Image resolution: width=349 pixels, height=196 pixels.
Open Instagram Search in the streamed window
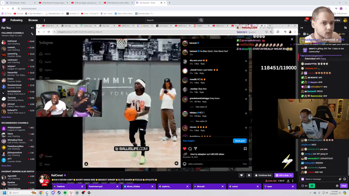coord(45,62)
